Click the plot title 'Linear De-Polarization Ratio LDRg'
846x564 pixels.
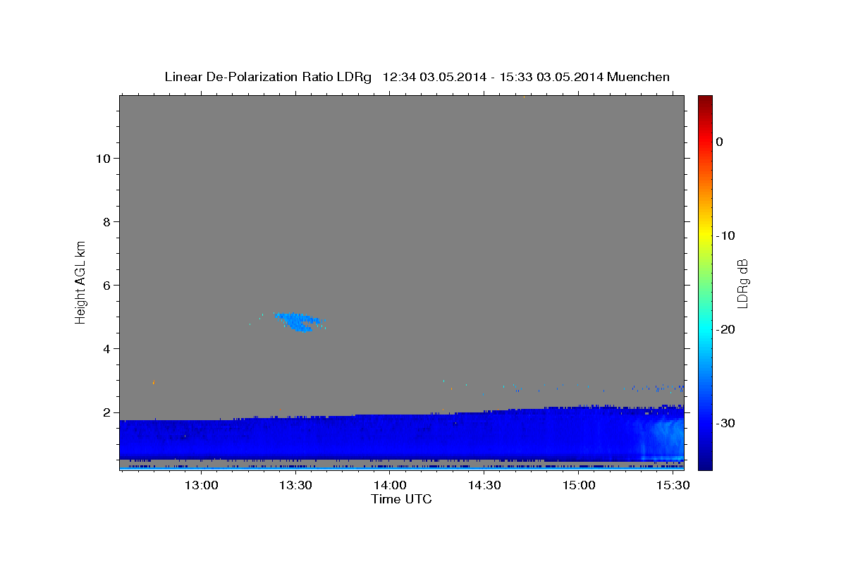(x=268, y=77)
